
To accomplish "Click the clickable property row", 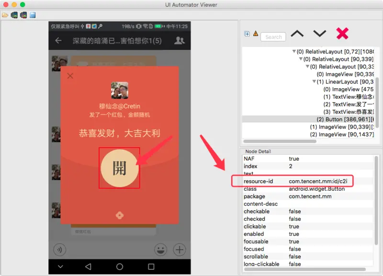I will tap(308, 226).
